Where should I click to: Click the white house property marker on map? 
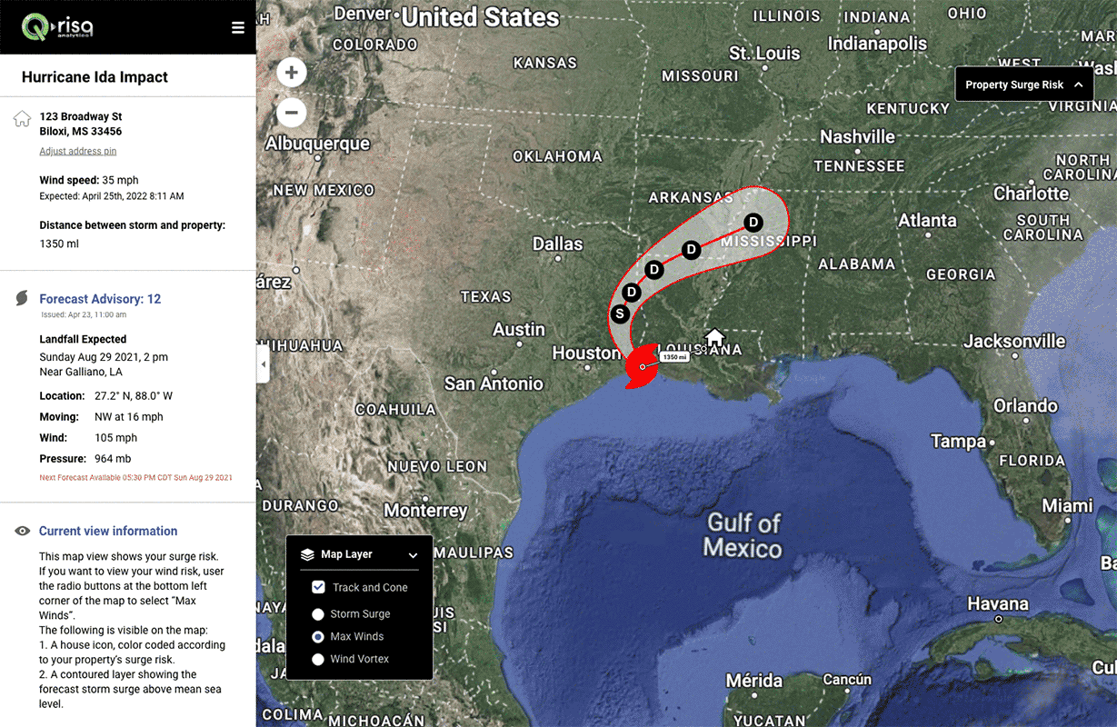(x=714, y=337)
